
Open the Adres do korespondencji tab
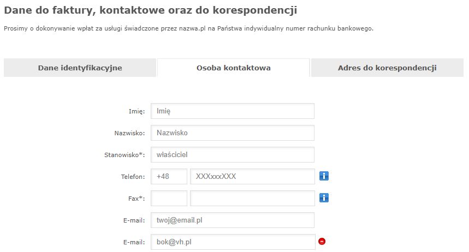pyautogui.click(x=387, y=68)
